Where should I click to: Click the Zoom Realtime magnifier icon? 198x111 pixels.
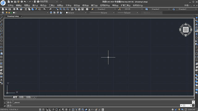click(x=61, y=9)
